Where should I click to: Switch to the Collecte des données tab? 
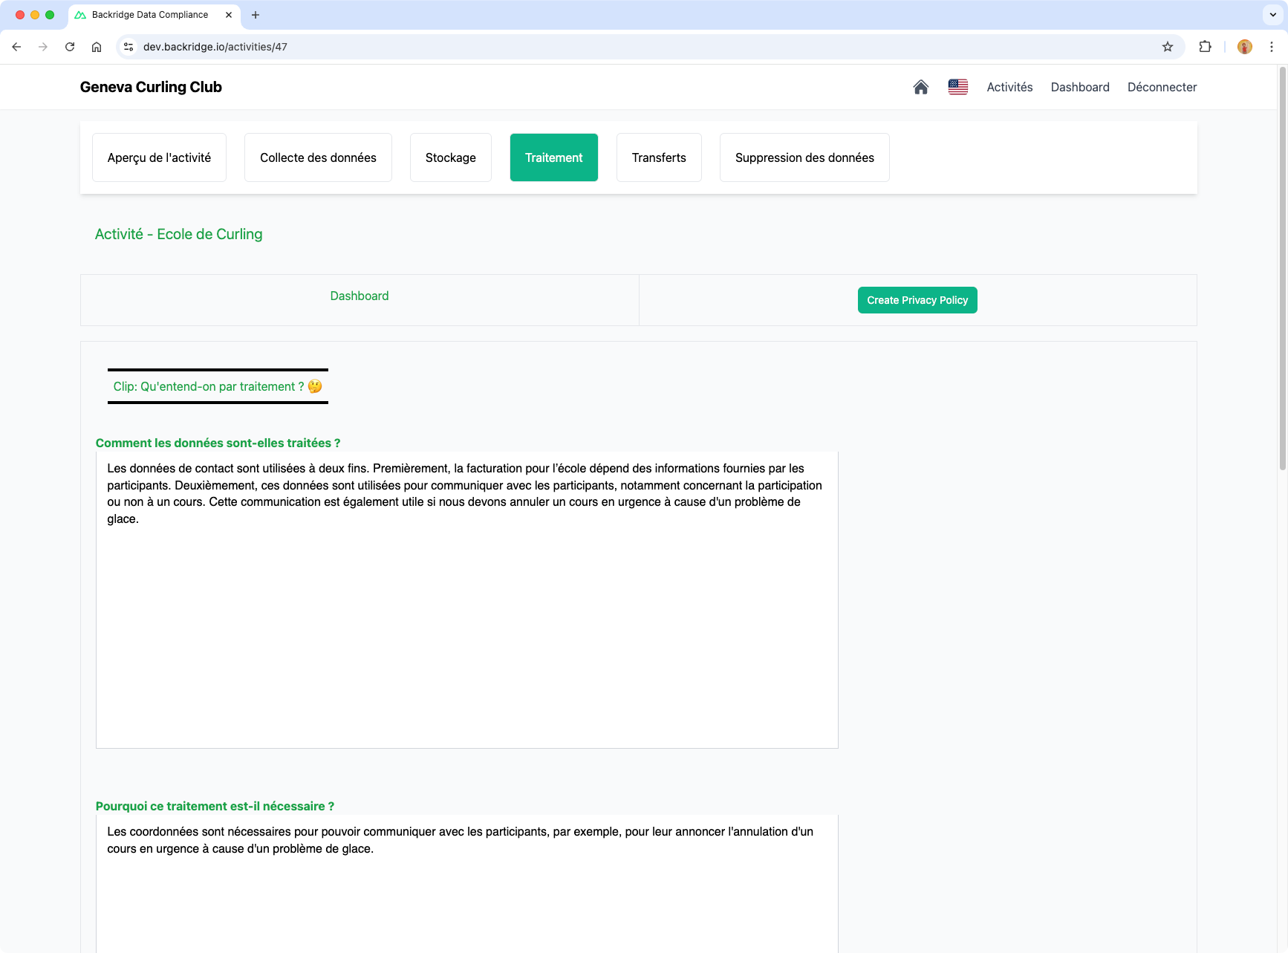317,157
